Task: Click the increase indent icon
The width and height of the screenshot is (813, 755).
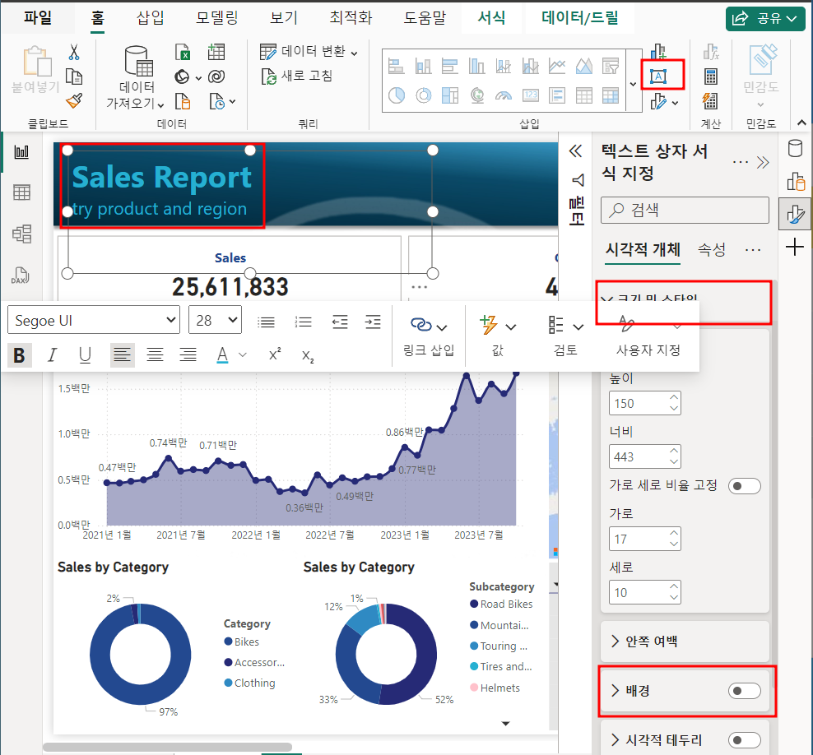Action: point(373,322)
